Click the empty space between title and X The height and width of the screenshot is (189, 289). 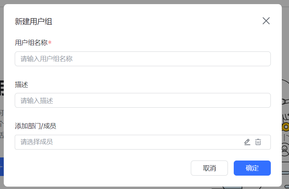point(157,21)
